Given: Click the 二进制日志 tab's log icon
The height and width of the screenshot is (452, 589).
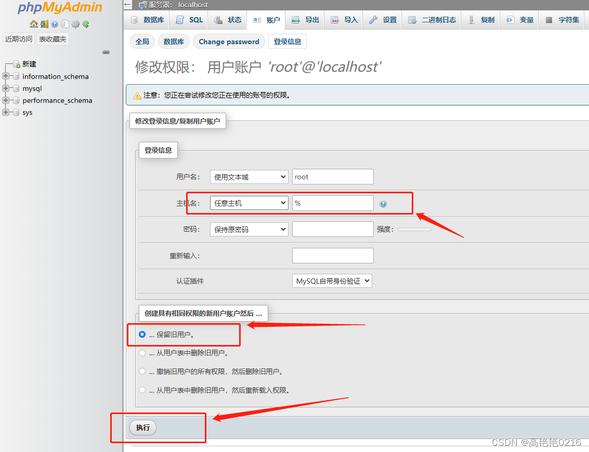Looking at the screenshot, I should 412,20.
